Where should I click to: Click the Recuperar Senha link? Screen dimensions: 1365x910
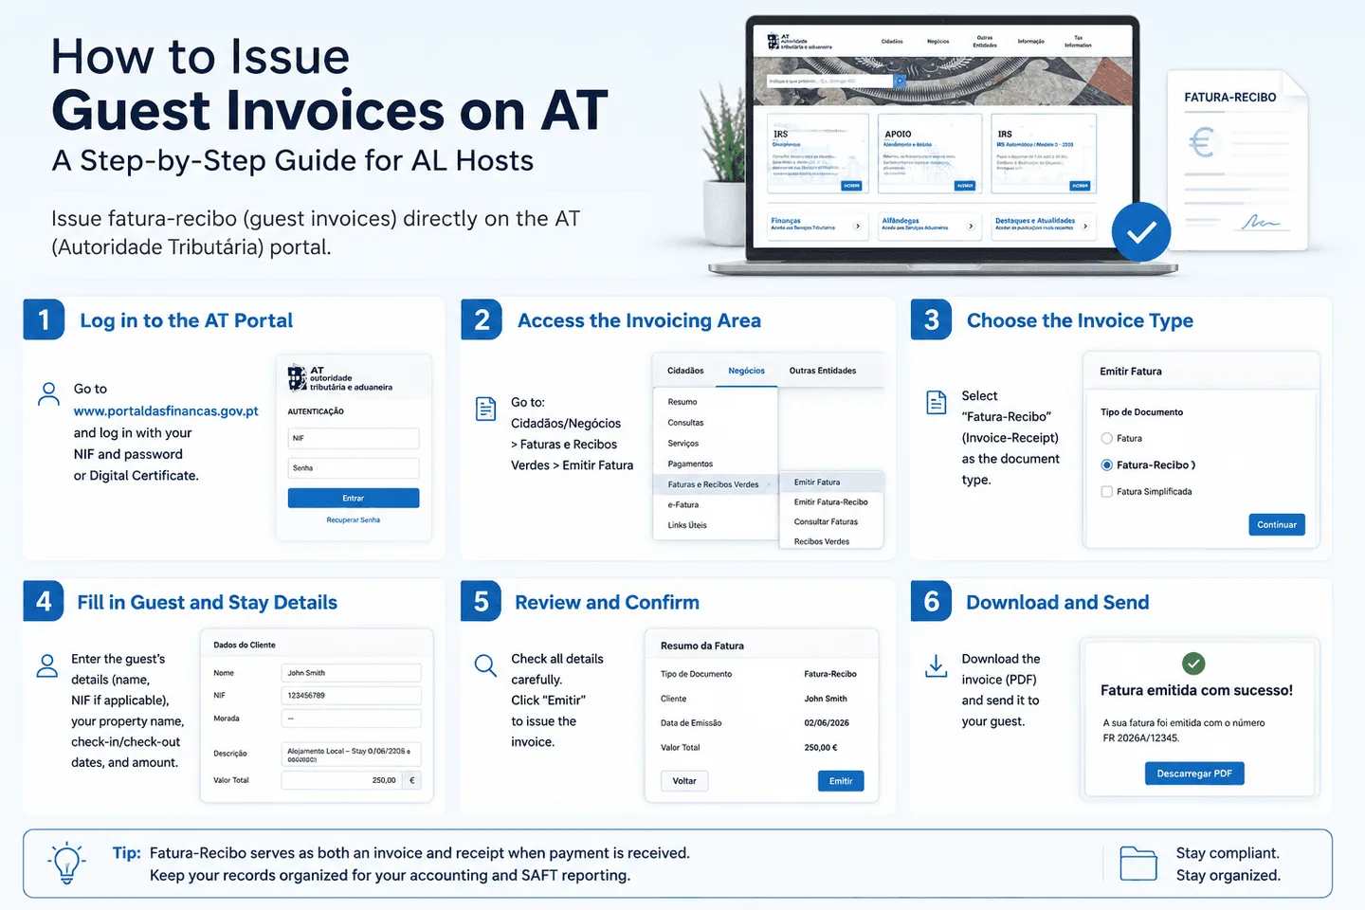pyautogui.click(x=354, y=520)
